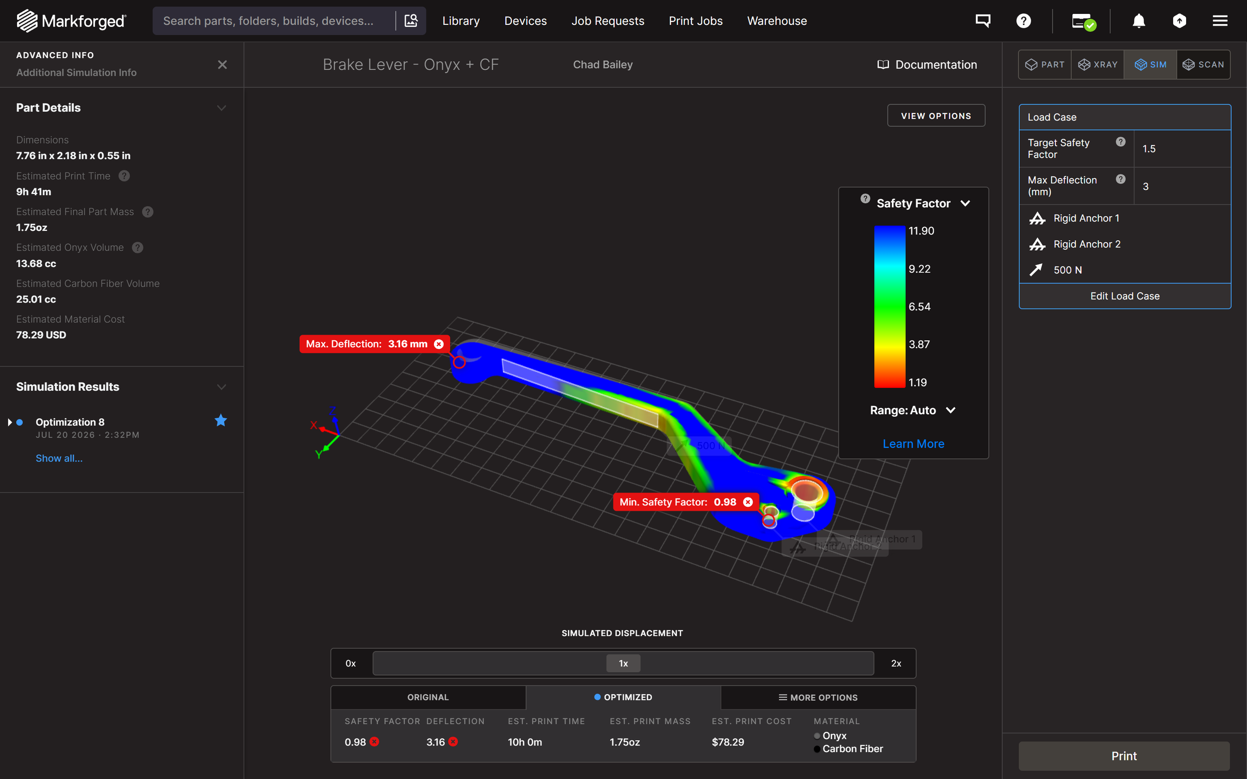Image resolution: width=1247 pixels, height=779 pixels.
Task: Edit the Target Safety Factor value 1.5
Action: 1182,149
